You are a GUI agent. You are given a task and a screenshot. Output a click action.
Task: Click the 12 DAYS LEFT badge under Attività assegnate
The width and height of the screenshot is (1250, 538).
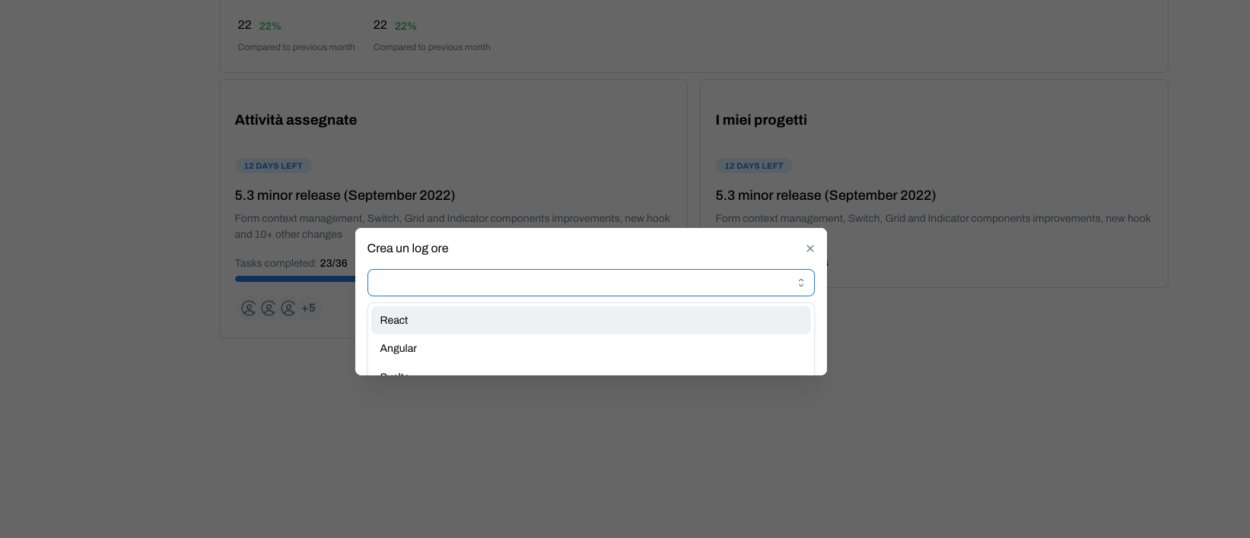click(x=273, y=165)
